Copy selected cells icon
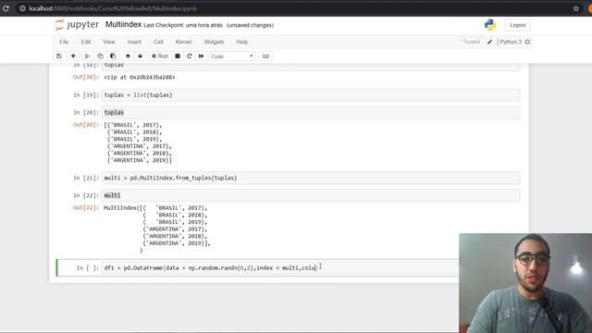This screenshot has width=592, height=333. tap(100, 56)
